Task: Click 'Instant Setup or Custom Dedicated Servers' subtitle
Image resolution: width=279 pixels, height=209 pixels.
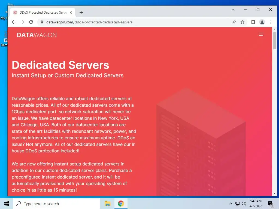Action: [68, 75]
